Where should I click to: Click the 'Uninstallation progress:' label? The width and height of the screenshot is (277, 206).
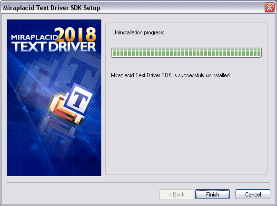[138, 32]
